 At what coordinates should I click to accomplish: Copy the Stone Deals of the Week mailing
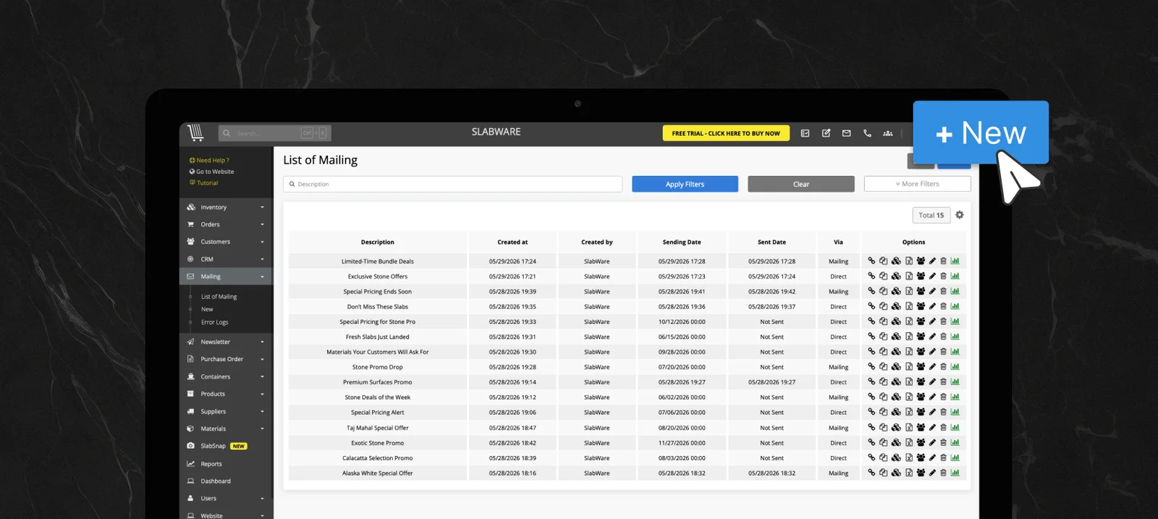(x=884, y=397)
